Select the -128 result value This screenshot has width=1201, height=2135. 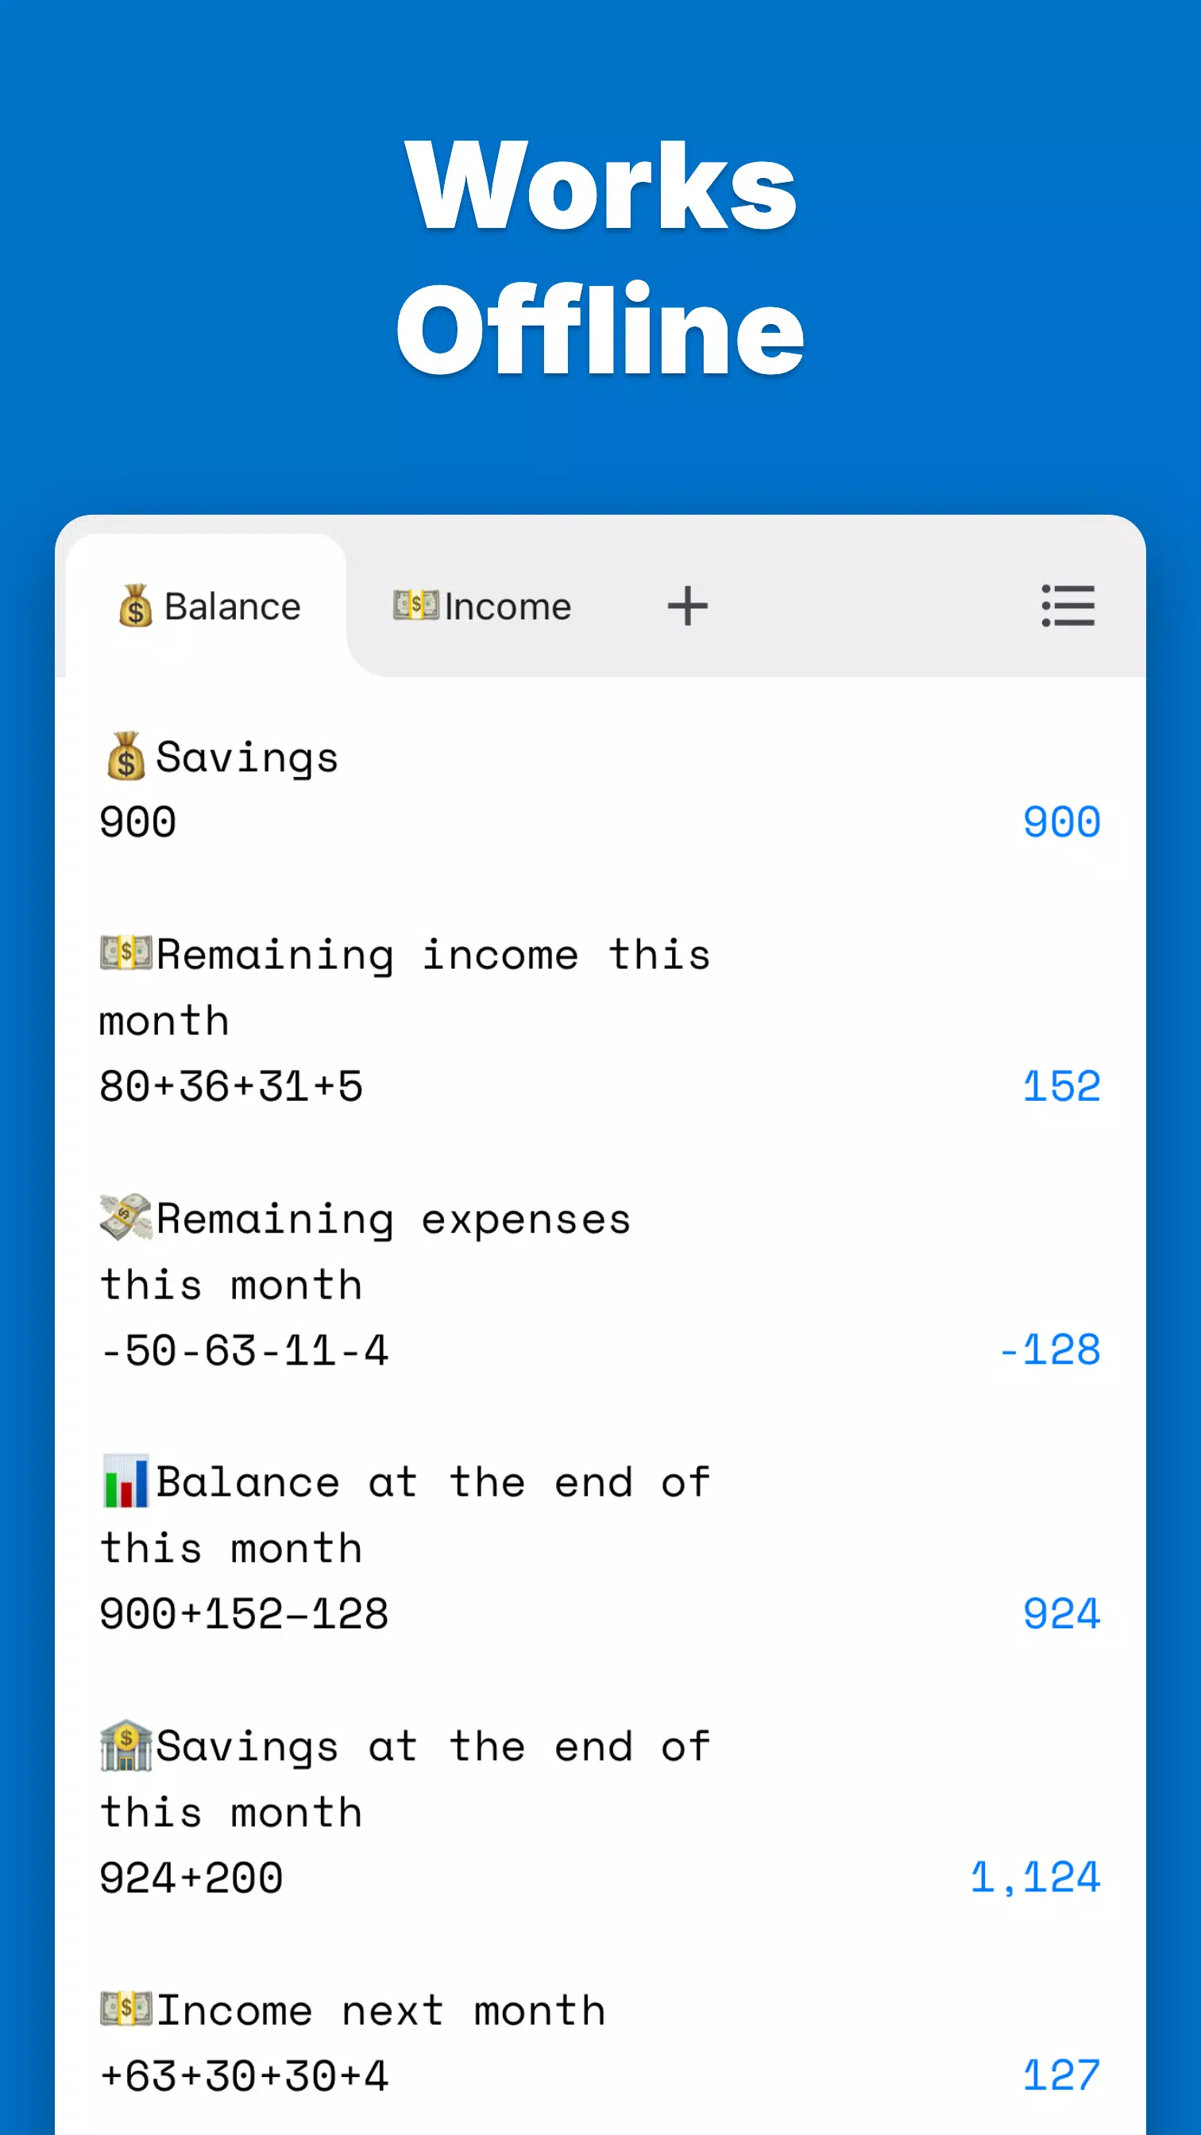coord(1049,1350)
